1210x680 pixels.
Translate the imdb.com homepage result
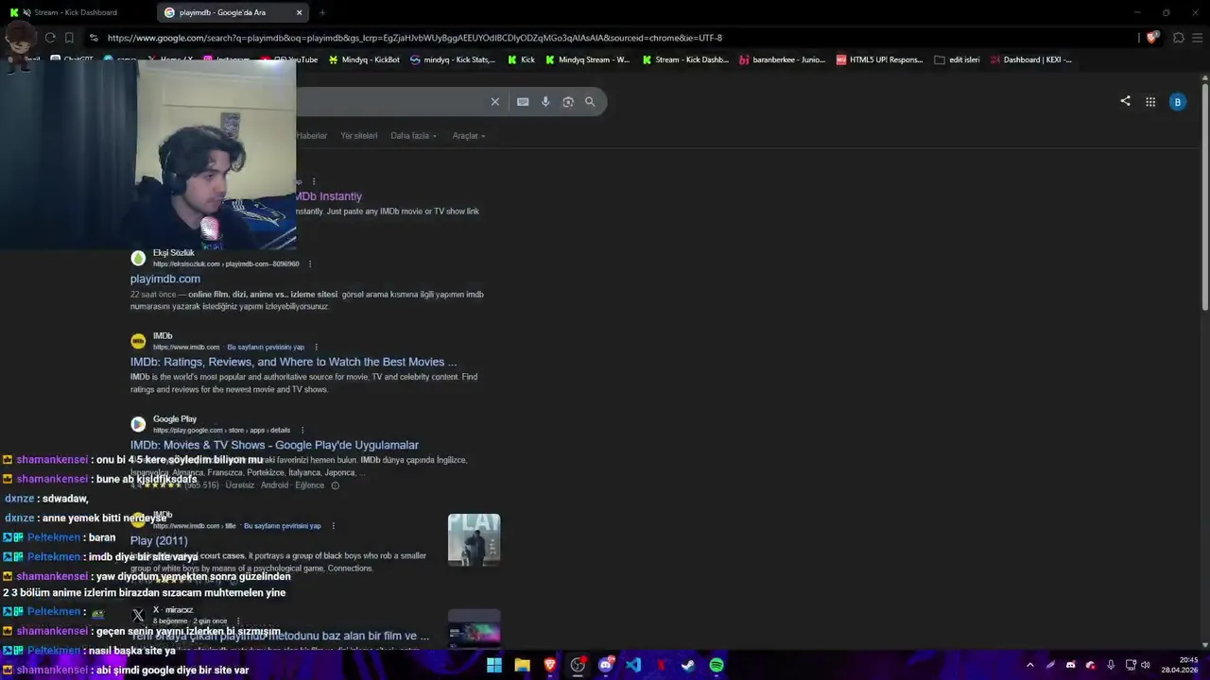click(266, 348)
